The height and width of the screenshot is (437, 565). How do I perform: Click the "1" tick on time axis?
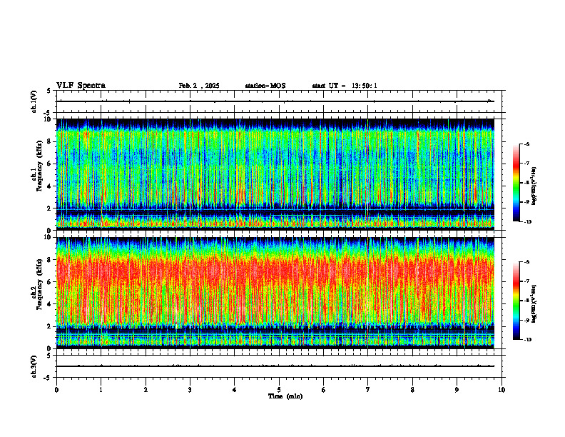point(101,390)
